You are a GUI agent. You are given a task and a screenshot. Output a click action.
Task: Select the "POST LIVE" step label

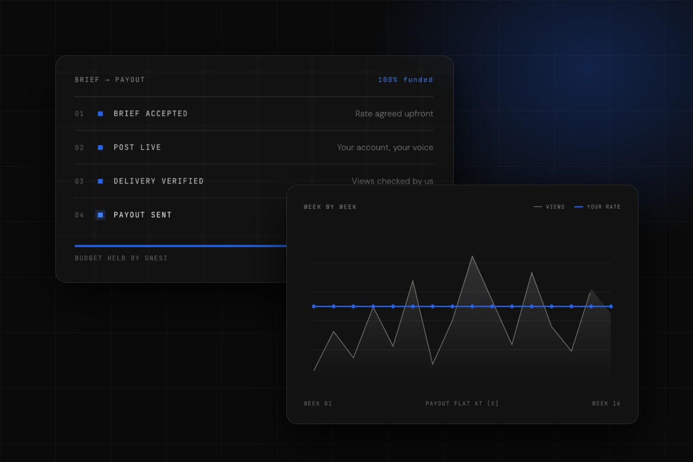[x=137, y=147]
